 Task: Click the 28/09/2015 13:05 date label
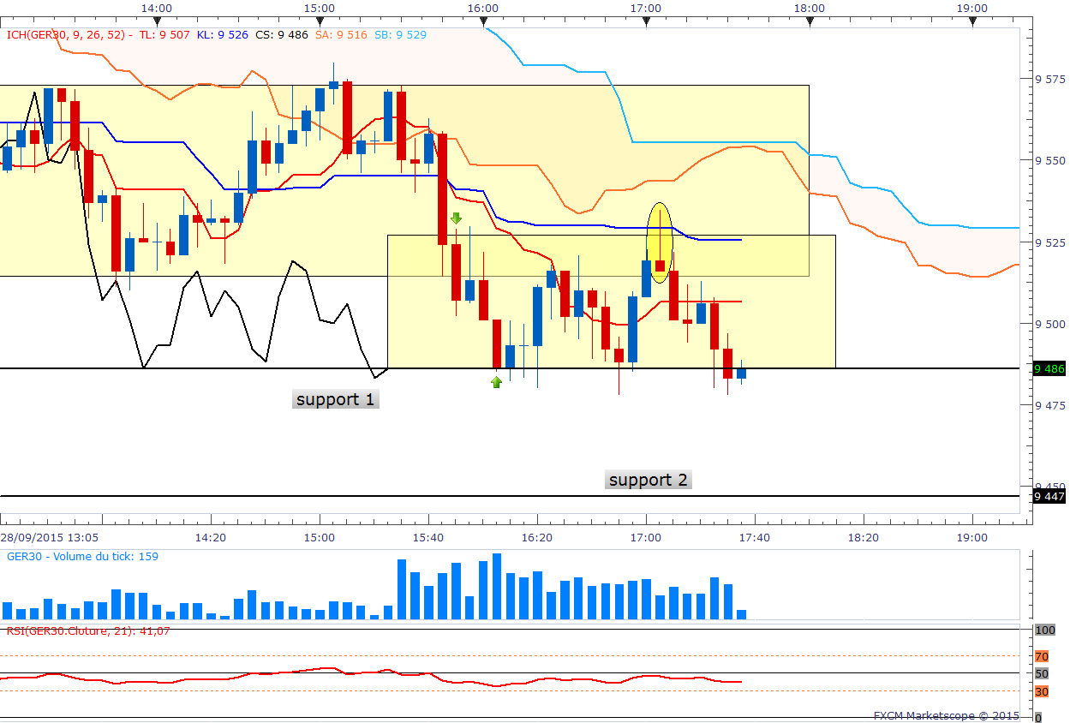pos(49,537)
